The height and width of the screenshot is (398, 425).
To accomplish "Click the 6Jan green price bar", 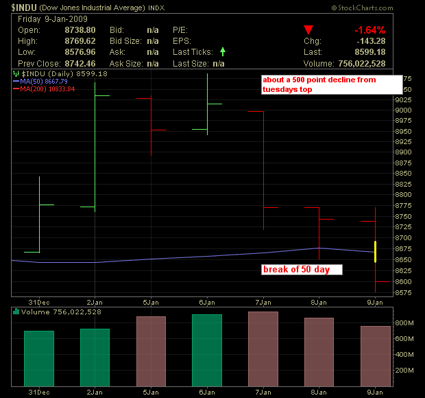I will pos(207,104).
